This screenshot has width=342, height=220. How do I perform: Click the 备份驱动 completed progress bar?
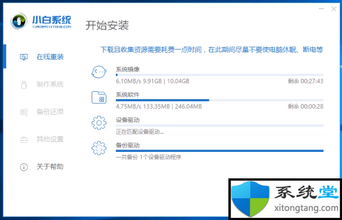click(x=219, y=151)
